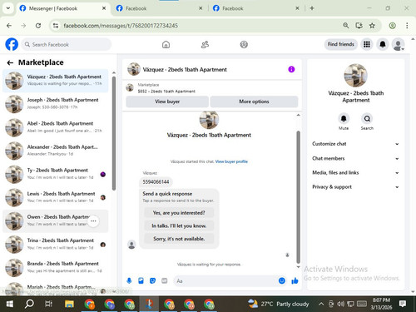Viewport: 416px width, 312px height.
Task: Expand Privacy & support section
Action: point(356,187)
